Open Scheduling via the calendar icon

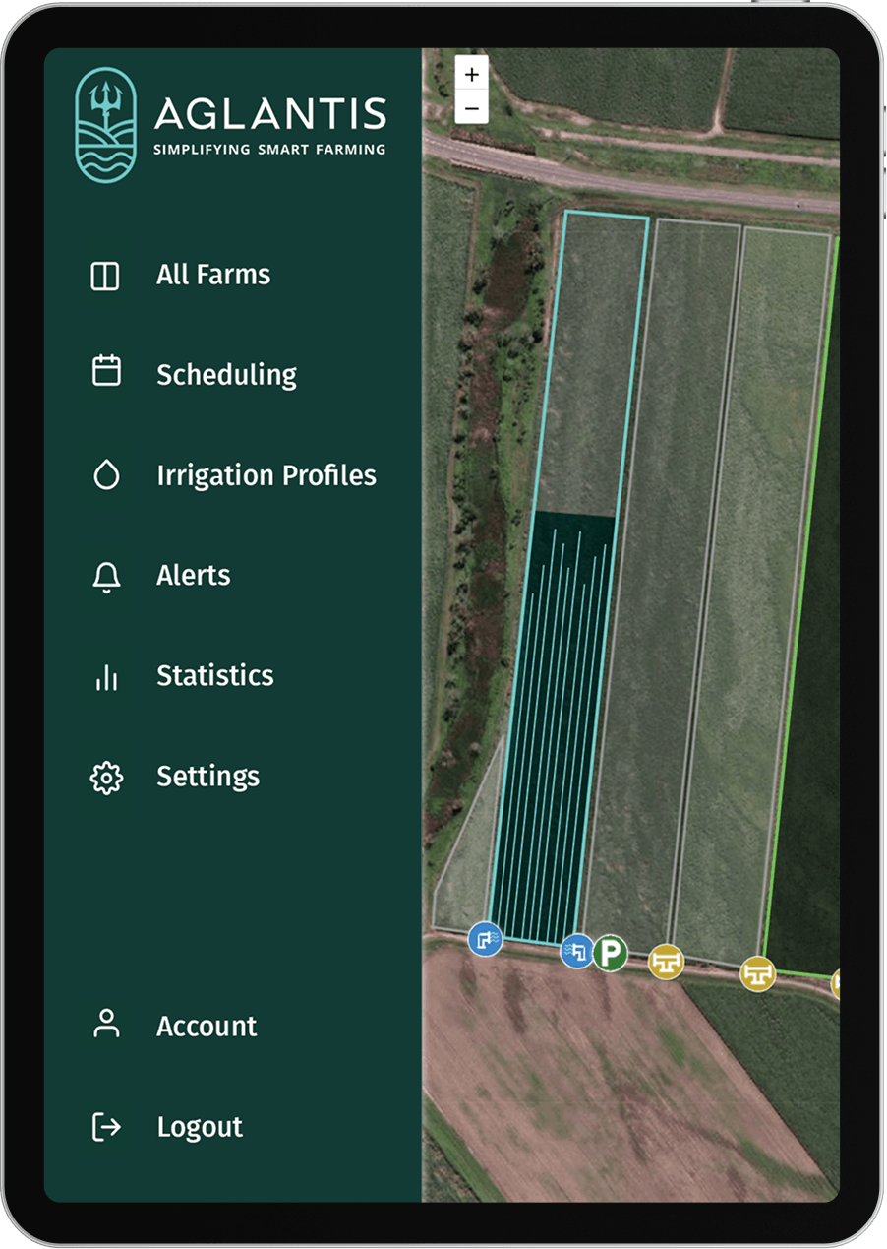pyautogui.click(x=106, y=371)
